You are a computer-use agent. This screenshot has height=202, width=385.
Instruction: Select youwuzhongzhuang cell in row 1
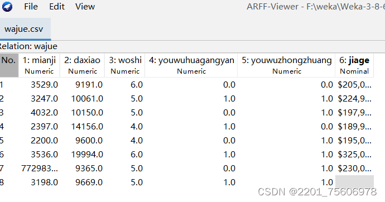point(286,85)
